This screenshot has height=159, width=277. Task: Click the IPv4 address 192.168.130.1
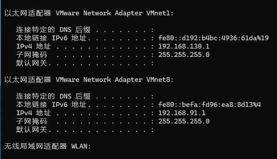184,46
